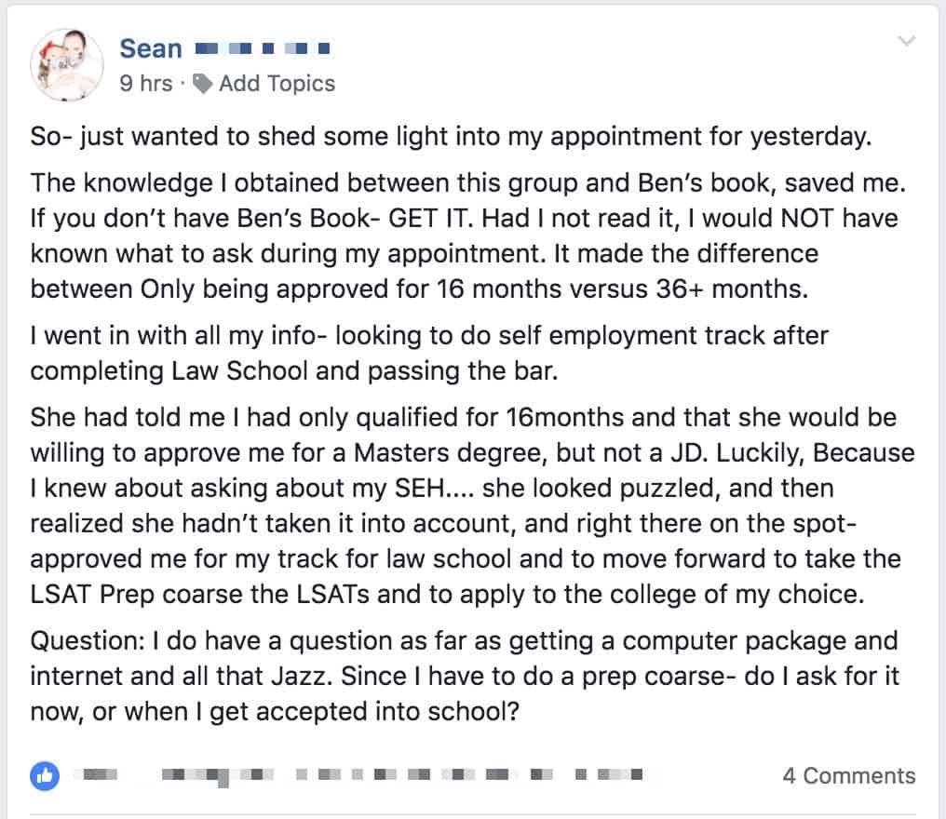The image size is (946, 819).
Task: Click the opening line about yesterday's appointment
Action: point(452,136)
